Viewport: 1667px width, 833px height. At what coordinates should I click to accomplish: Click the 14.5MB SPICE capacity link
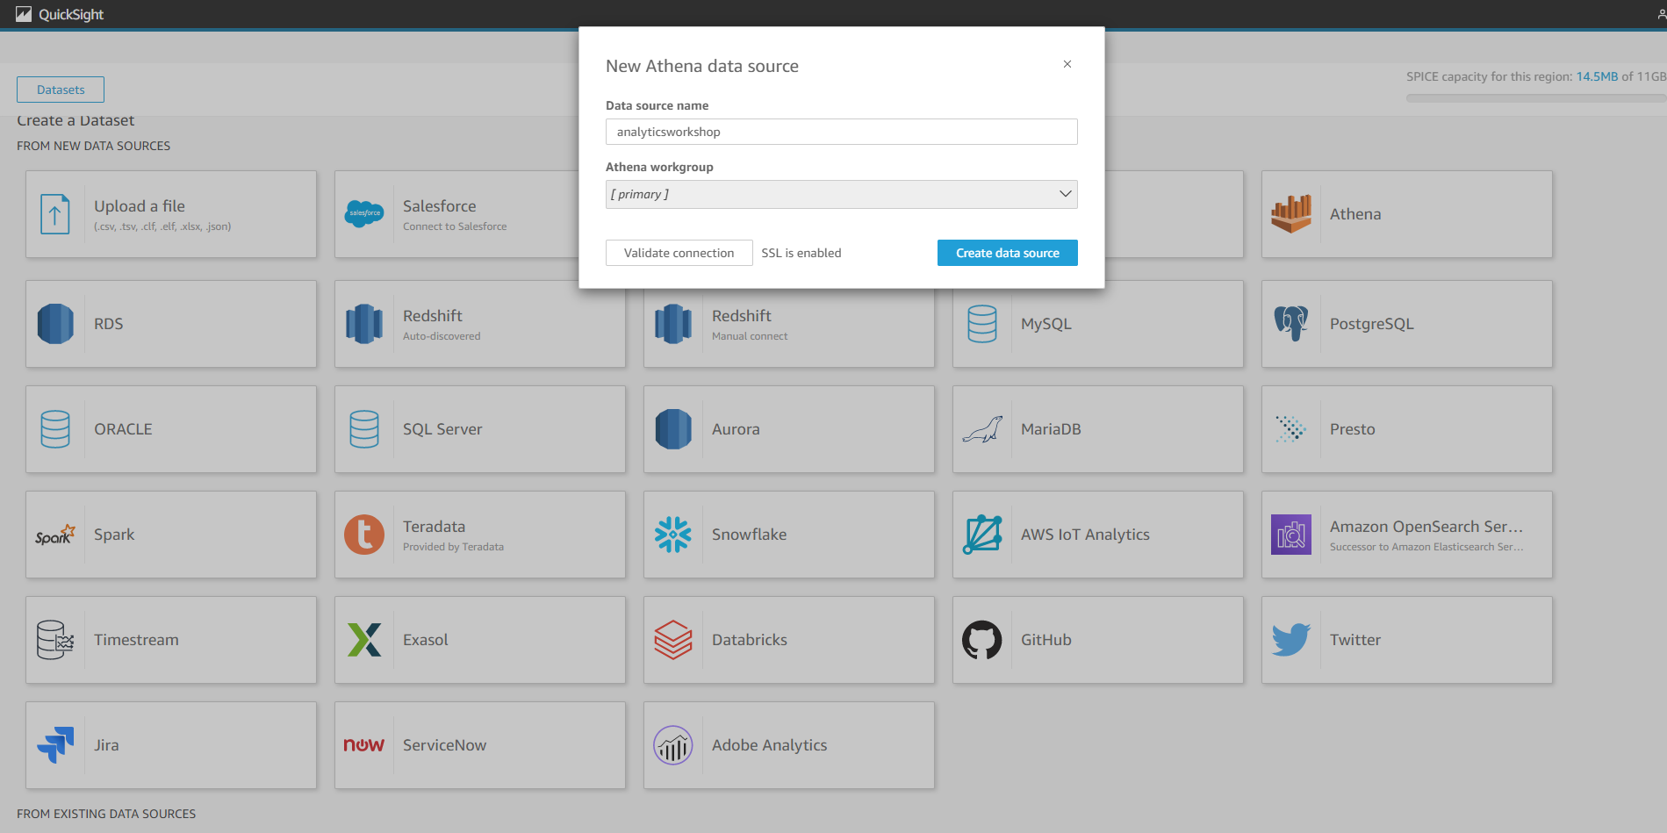click(1597, 76)
